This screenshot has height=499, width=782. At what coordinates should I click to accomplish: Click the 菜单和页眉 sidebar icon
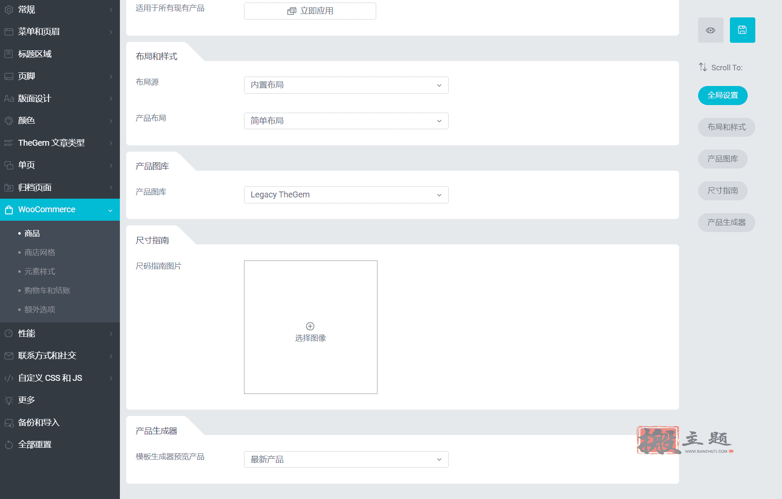[x=9, y=32]
